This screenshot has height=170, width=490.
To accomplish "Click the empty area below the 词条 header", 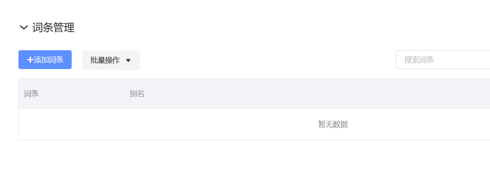I will 72,124.
